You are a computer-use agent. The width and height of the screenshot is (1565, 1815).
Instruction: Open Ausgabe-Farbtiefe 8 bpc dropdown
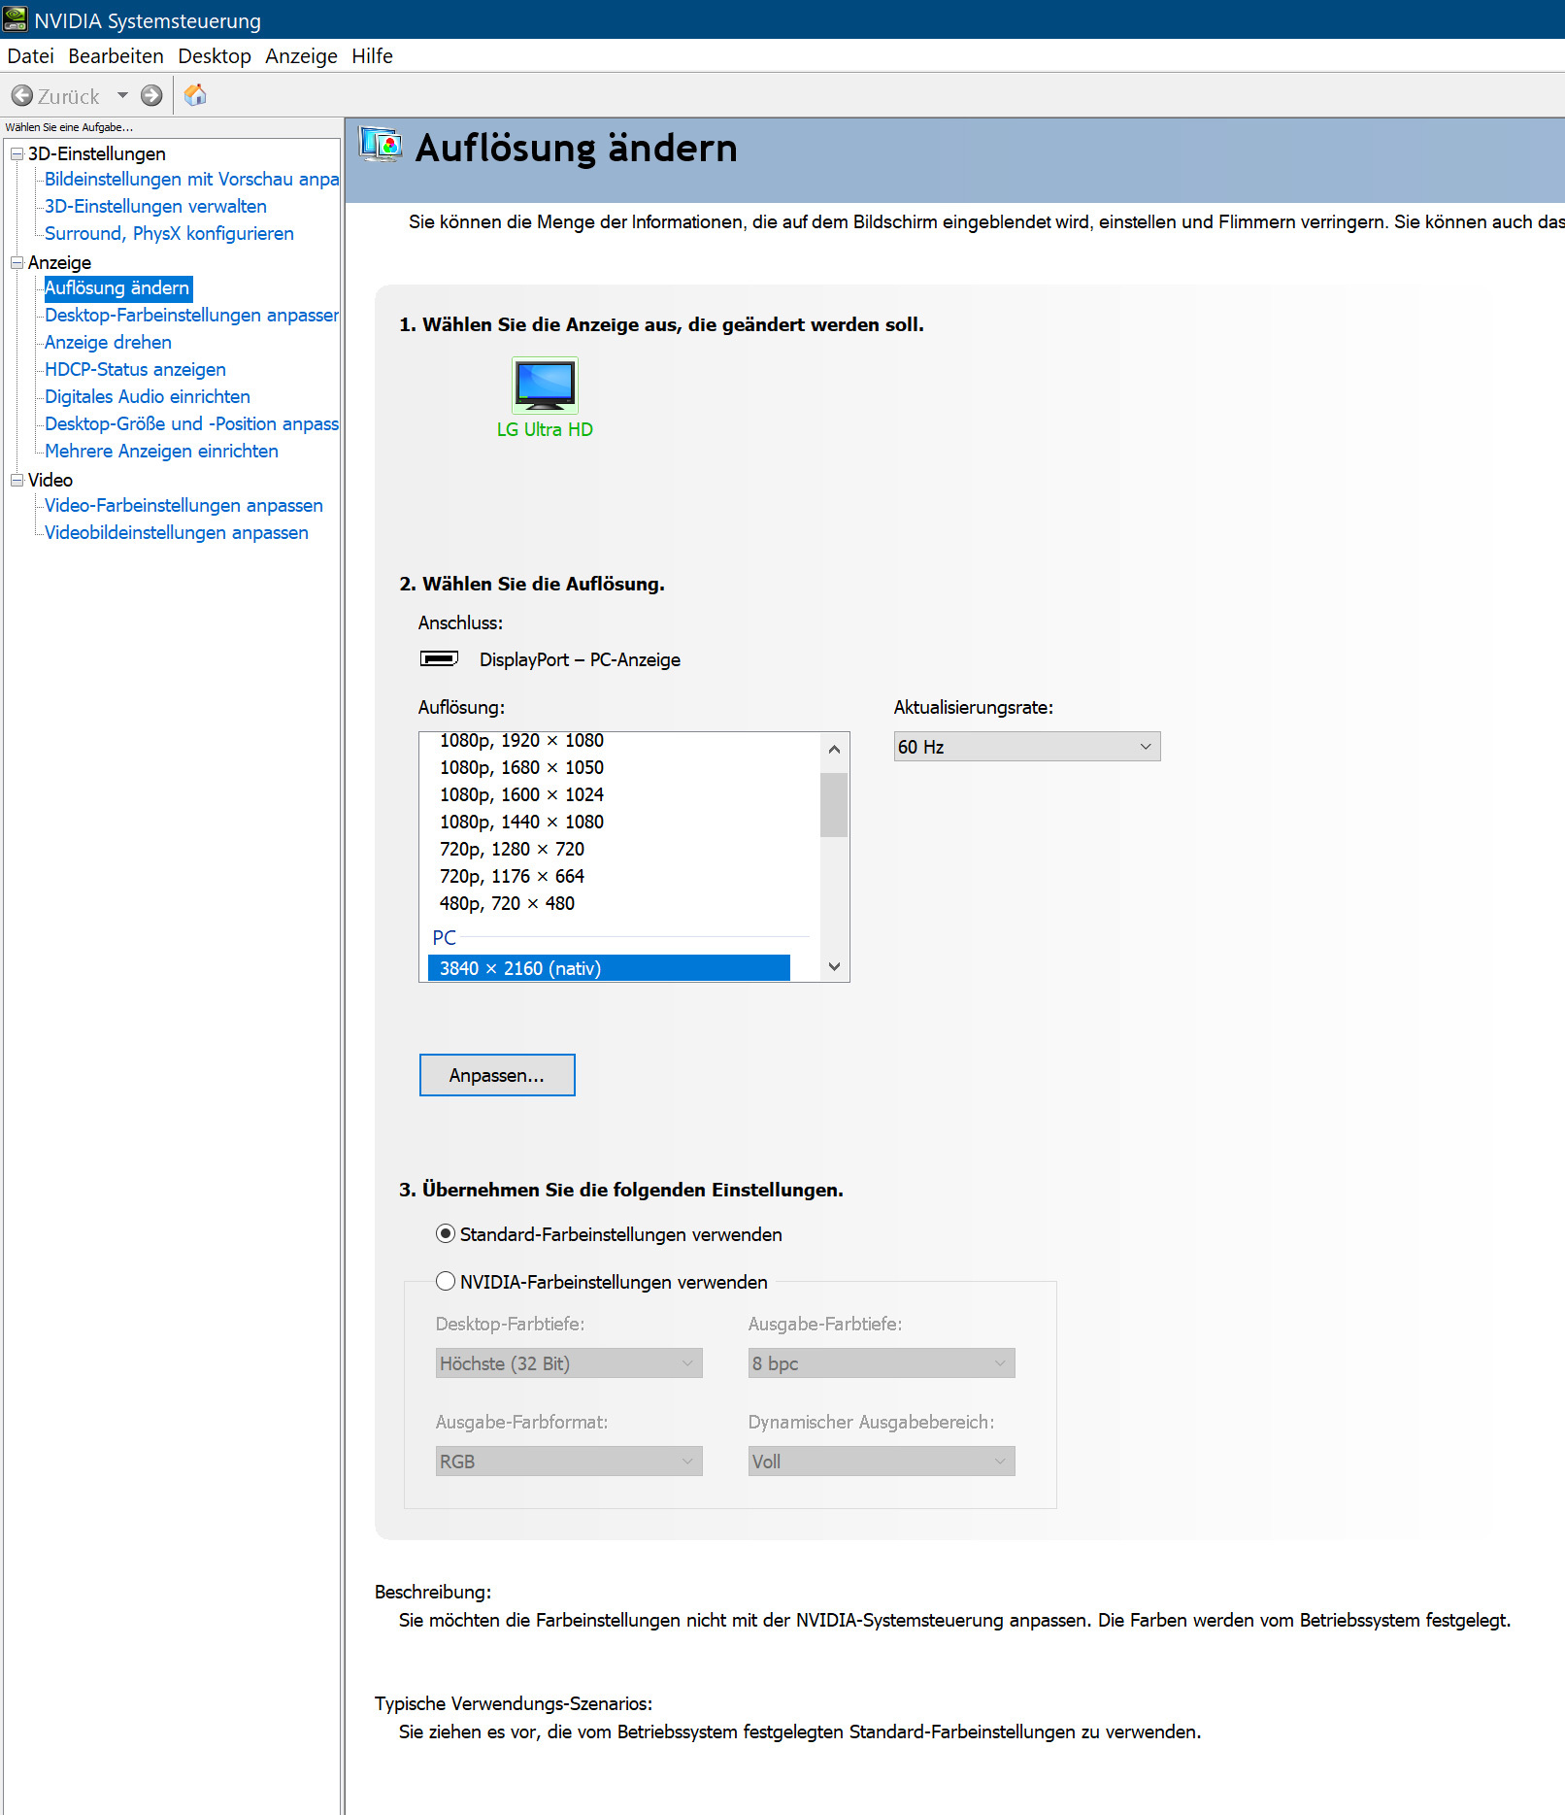882,1362
